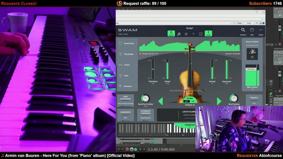This screenshot has width=283, height=159.
Task: Click the 2 out routing button
Action: (x=249, y=23)
